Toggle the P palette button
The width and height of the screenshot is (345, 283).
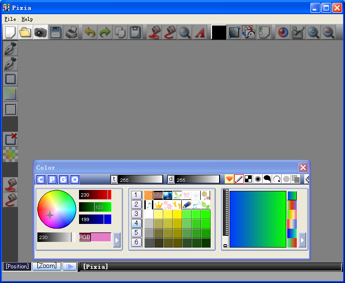52,180
